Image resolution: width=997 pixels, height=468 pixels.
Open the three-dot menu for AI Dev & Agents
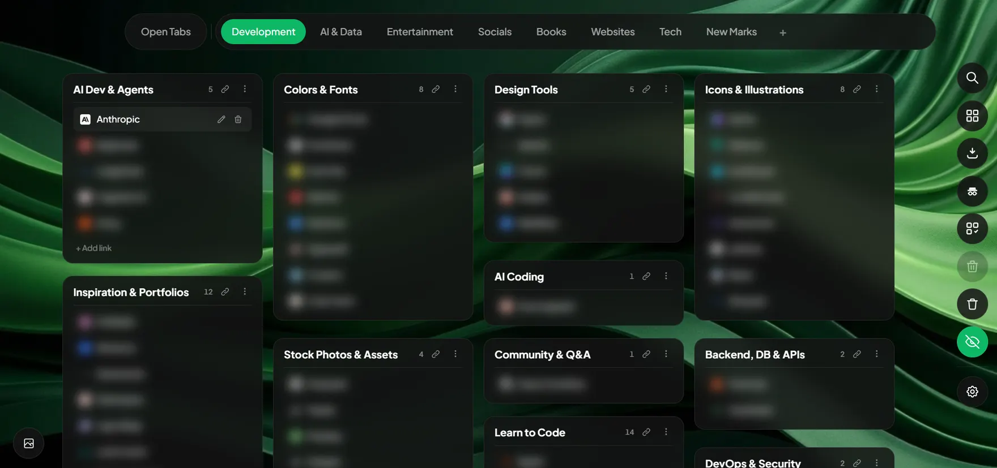pos(245,89)
